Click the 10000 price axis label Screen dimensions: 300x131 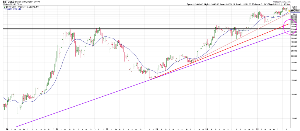point(294,95)
